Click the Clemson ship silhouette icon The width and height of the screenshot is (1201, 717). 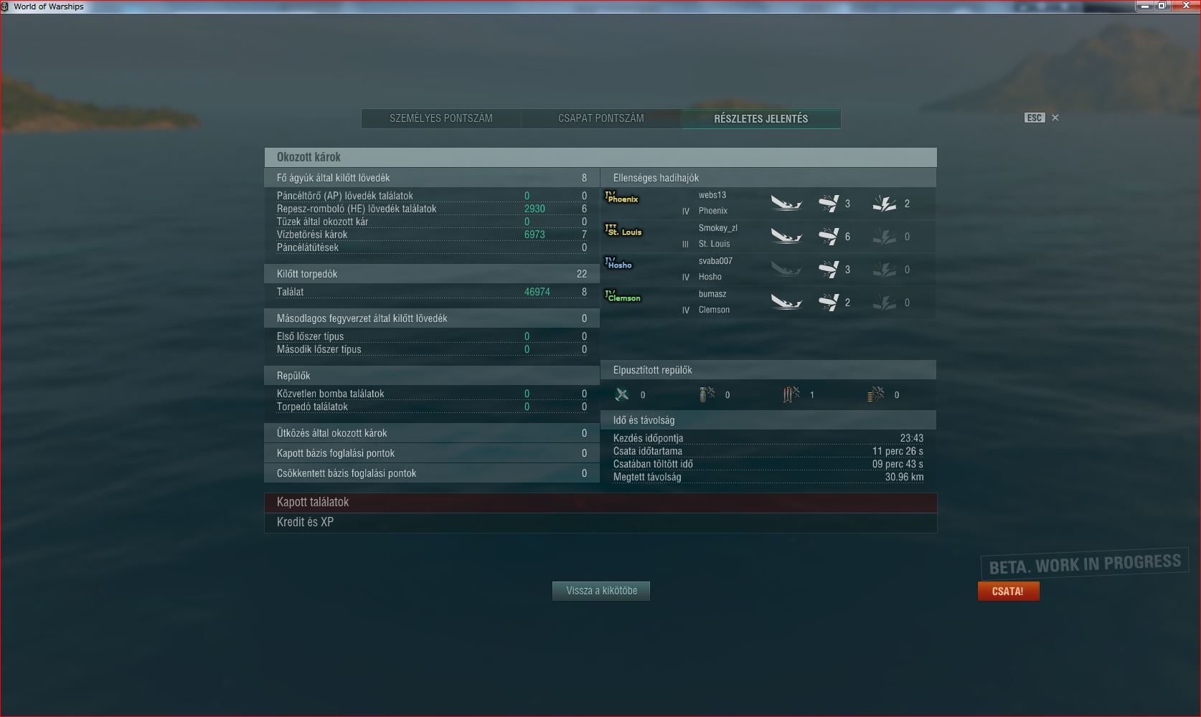[622, 297]
